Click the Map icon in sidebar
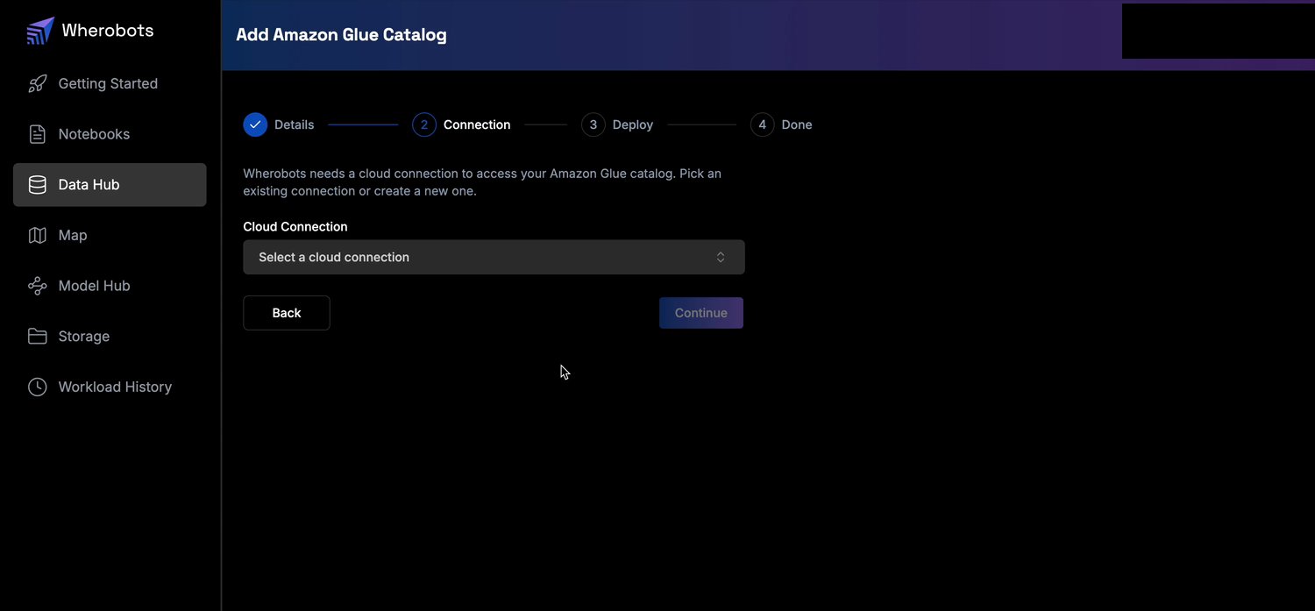 38,235
